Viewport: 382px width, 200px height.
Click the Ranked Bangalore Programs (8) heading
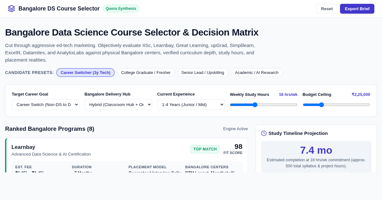[x=50, y=129]
